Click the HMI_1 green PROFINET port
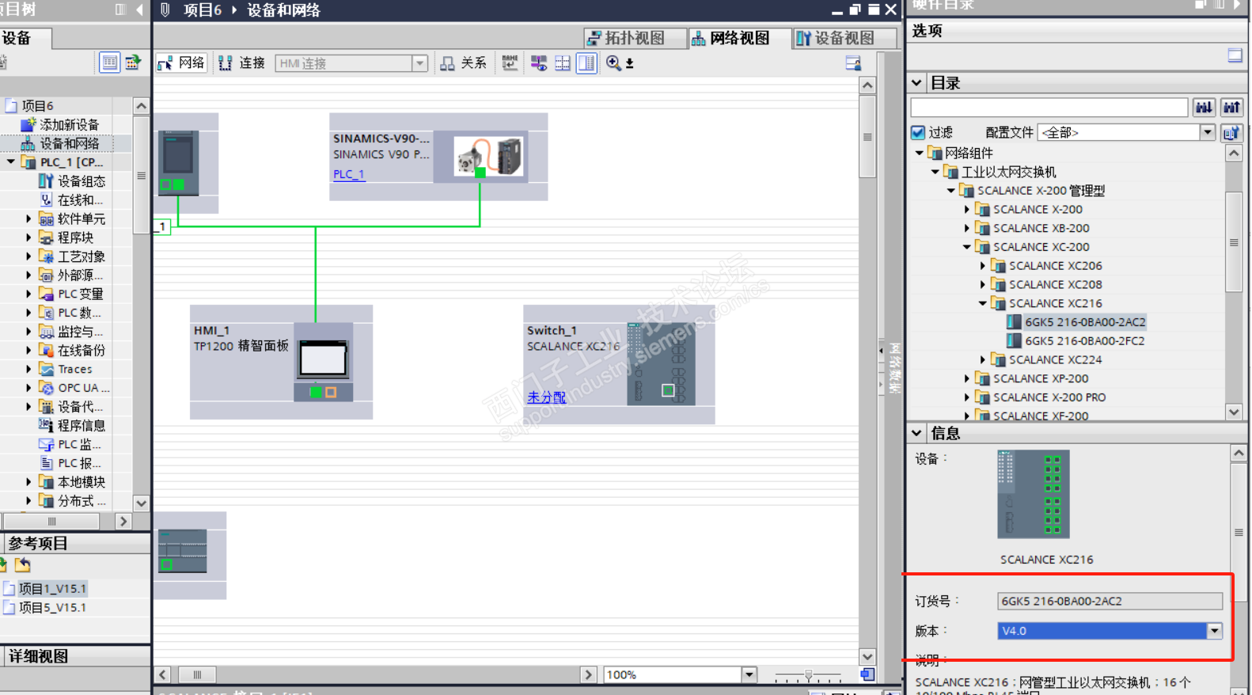The image size is (1252, 695). (315, 393)
